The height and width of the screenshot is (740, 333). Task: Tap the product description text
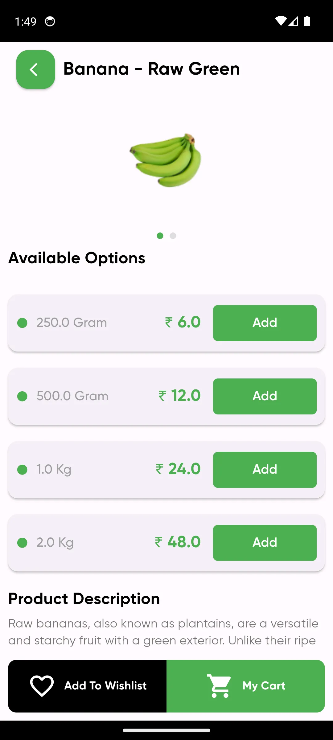pyautogui.click(x=163, y=632)
